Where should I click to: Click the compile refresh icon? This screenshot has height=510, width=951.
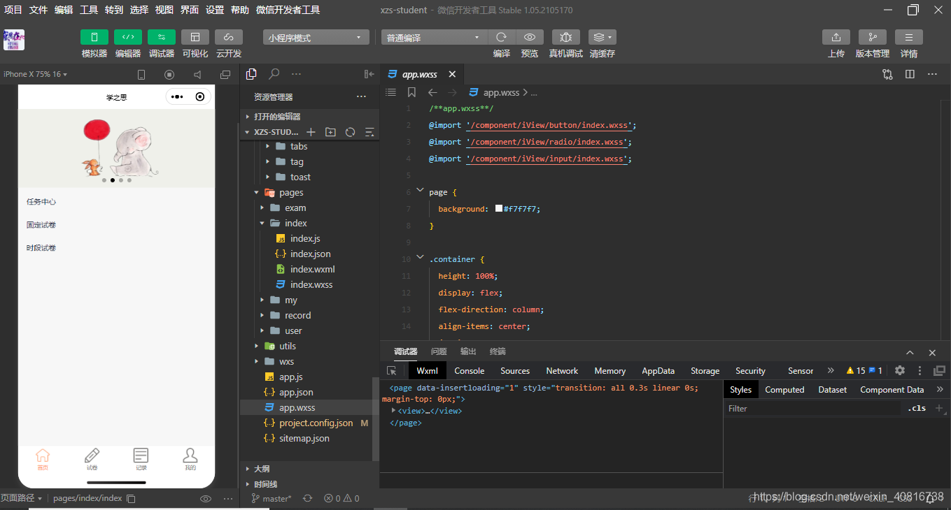point(502,37)
